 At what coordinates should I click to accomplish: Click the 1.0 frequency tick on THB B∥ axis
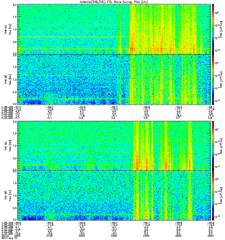tap(15, 79)
